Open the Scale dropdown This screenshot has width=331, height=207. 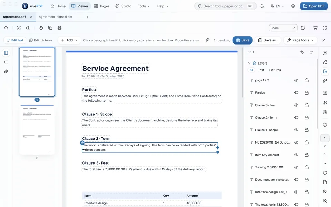pyautogui.click(x=283, y=28)
